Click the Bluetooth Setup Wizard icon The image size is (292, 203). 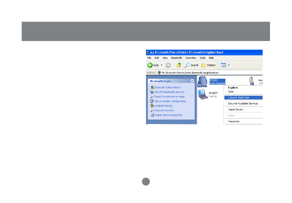click(152, 87)
